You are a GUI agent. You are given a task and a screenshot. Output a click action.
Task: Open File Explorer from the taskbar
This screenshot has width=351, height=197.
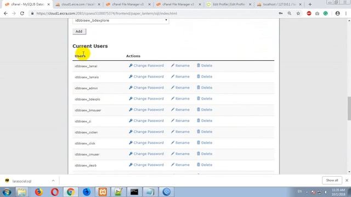pos(22,192)
